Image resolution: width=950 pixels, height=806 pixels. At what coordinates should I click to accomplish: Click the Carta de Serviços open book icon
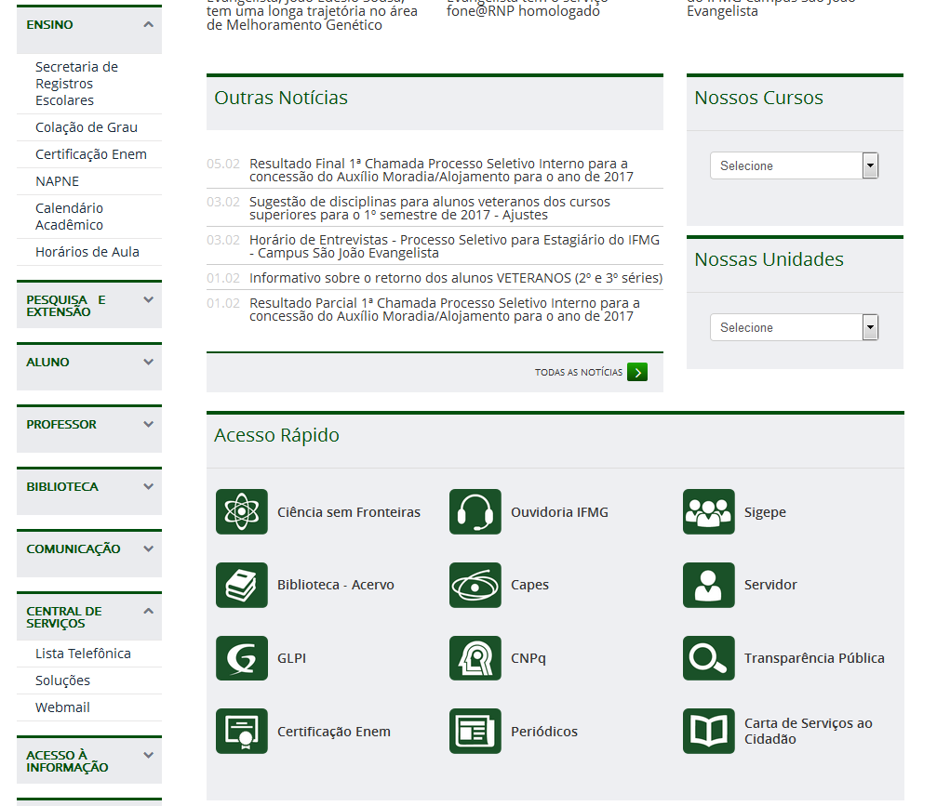tap(709, 731)
